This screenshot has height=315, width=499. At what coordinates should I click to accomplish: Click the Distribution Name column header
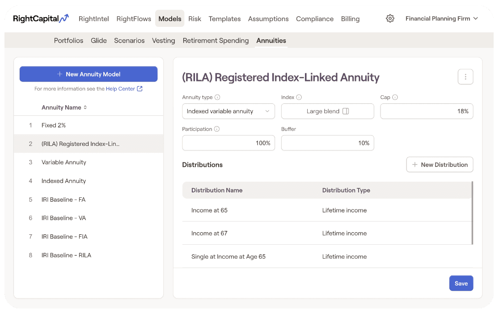click(217, 190)
